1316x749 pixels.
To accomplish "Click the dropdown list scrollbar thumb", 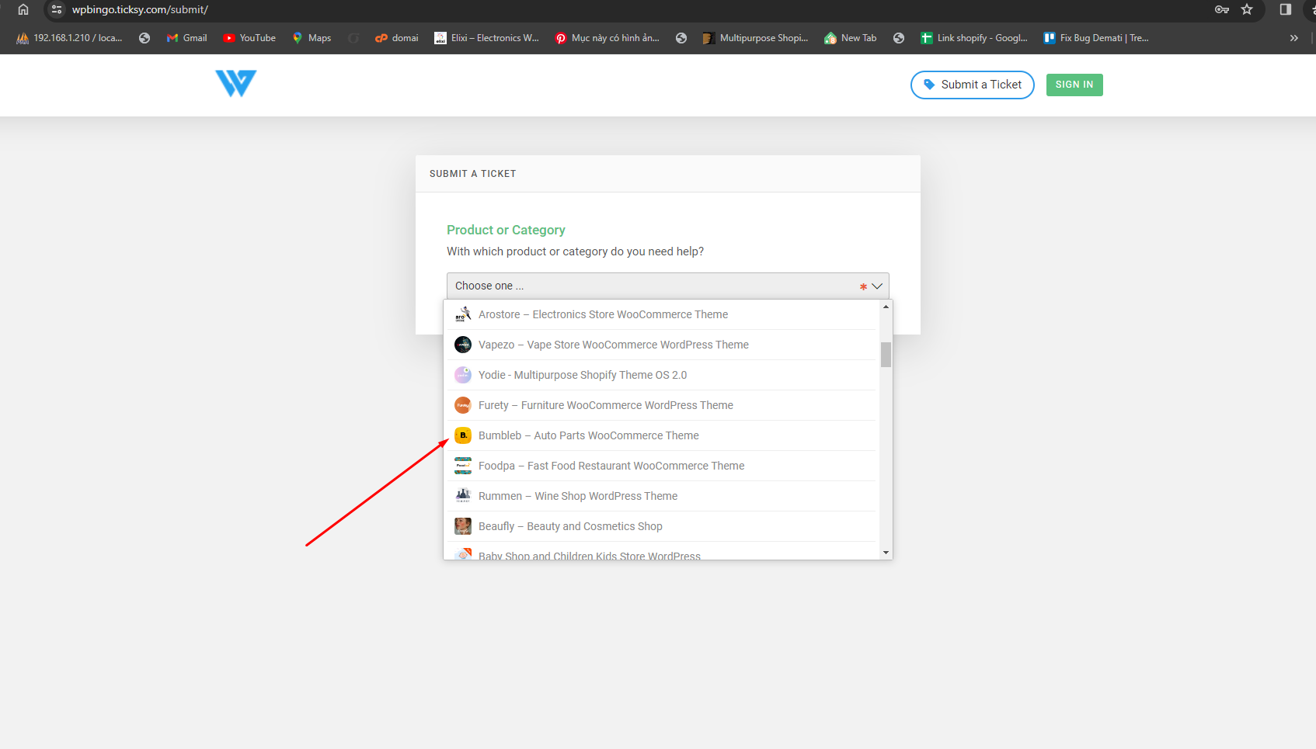I will 886,355.
